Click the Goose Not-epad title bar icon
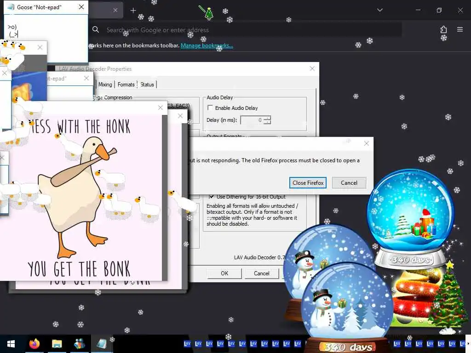The width and height of the screenshot is (471, 353). click(x=11, y=7)
